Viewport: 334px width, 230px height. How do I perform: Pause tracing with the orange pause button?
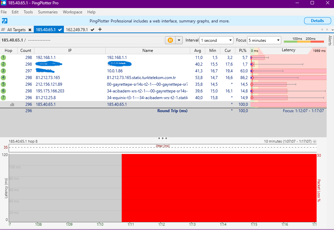tap(170, 40)
